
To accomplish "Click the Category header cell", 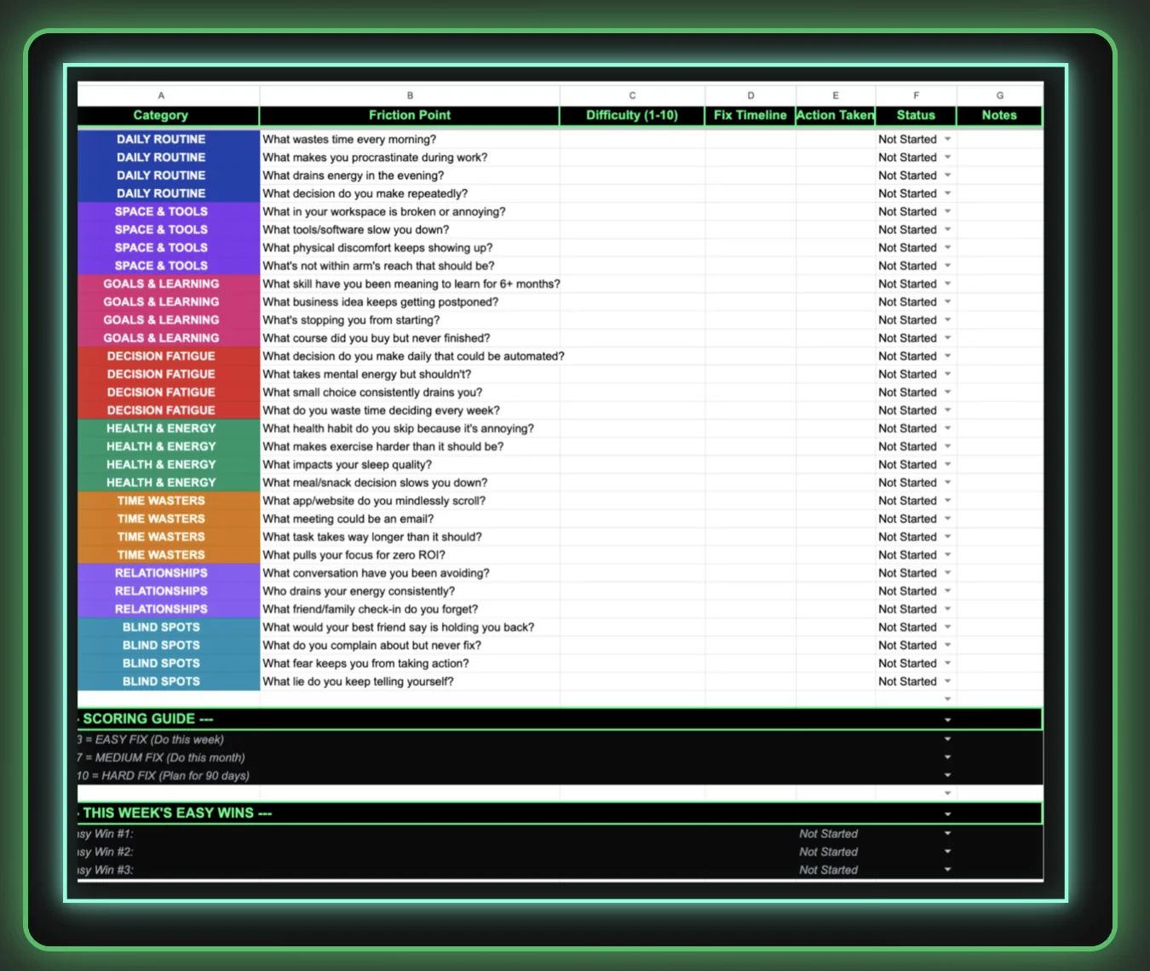I will click(x=161, y=115).
